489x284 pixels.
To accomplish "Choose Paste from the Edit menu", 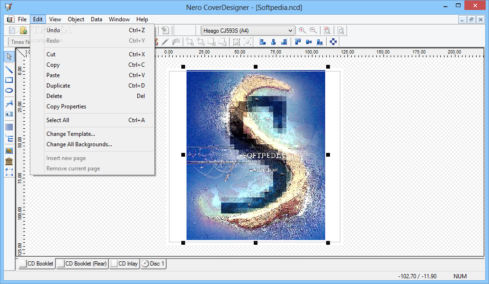I will coord(92,75).
